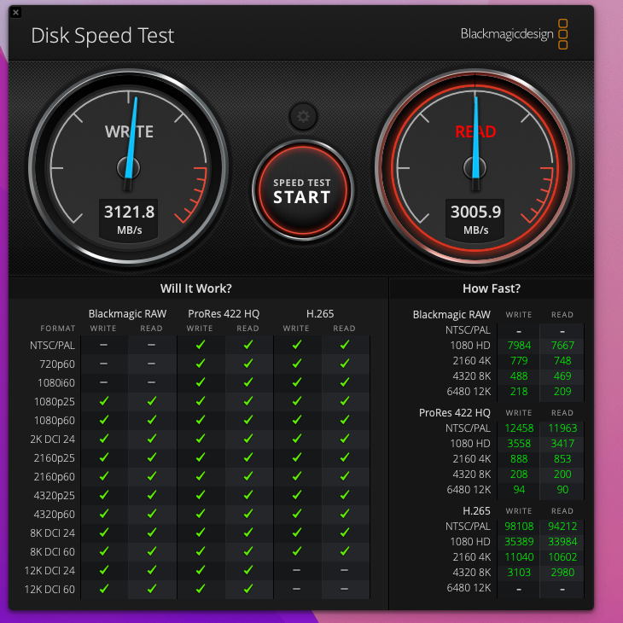Click the 4320p25 format row label
This screenshot has width=623, height=623.
pos(55,496)
